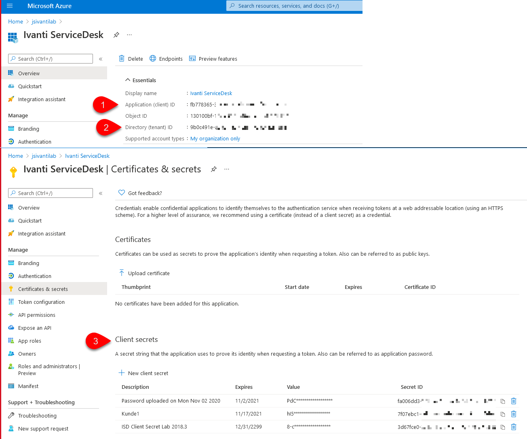Image resolution: width=527 pixels, height=439 pixels.
Task: Open the Endpoints panel
Action: [x=166, y=59]
